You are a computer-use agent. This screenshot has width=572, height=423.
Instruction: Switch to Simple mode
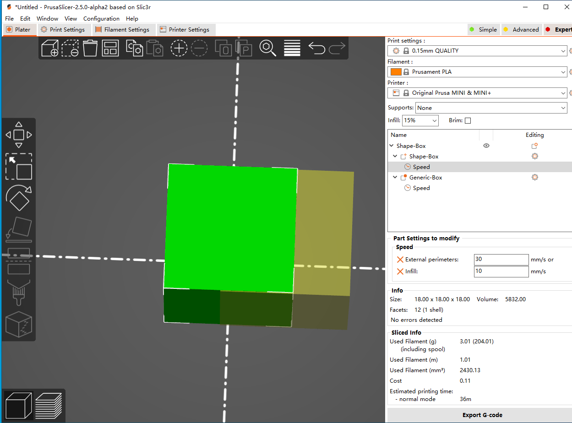pyautogui.click(x=483, y=29)
